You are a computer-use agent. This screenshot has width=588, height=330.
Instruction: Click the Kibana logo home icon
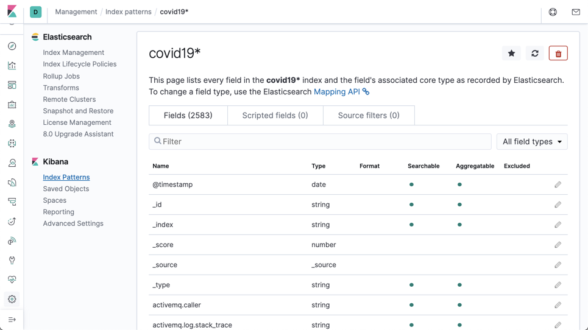(x=12, y=11)
